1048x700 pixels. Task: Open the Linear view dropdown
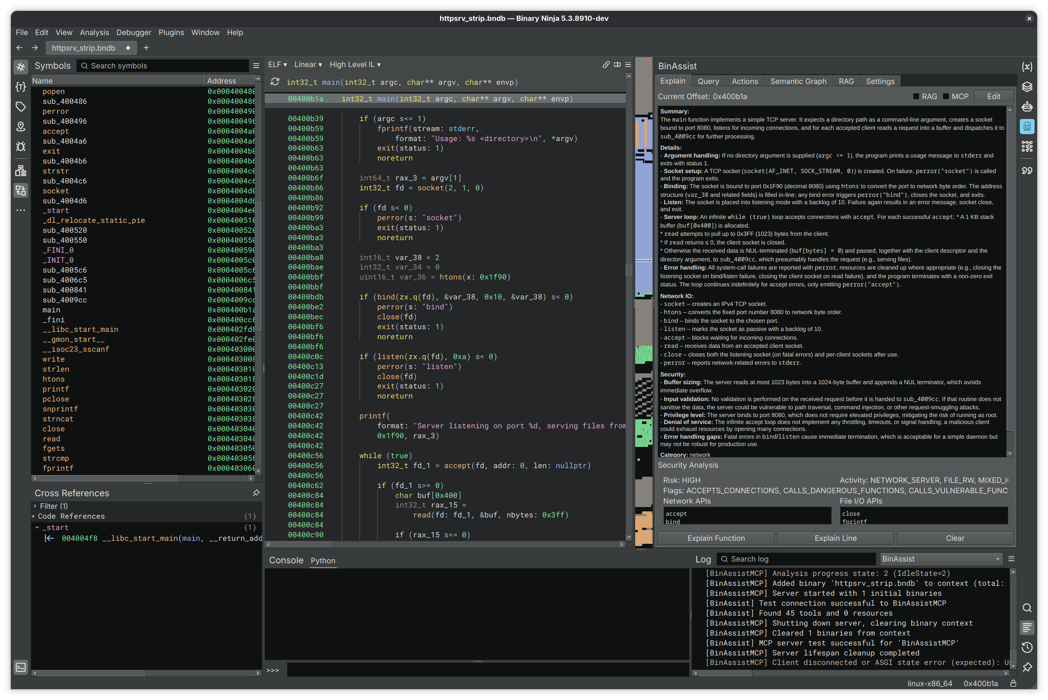(x=308, y=64)
